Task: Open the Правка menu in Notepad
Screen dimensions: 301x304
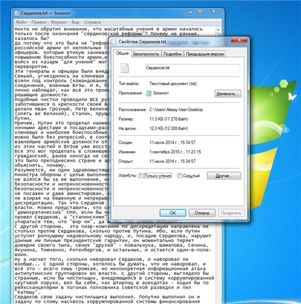Action: [39, 22]
